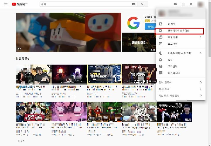The width and height of the screenshot is (211, 146).
Task: Open the pink anime face video thumbnail
Action: tap(69, 112)
